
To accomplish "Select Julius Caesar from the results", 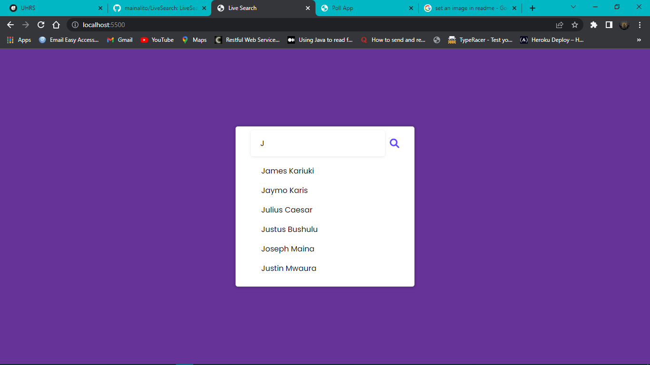I will 286,210.
